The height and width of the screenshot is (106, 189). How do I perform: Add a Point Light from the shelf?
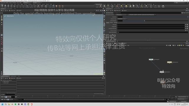[100, 6]
